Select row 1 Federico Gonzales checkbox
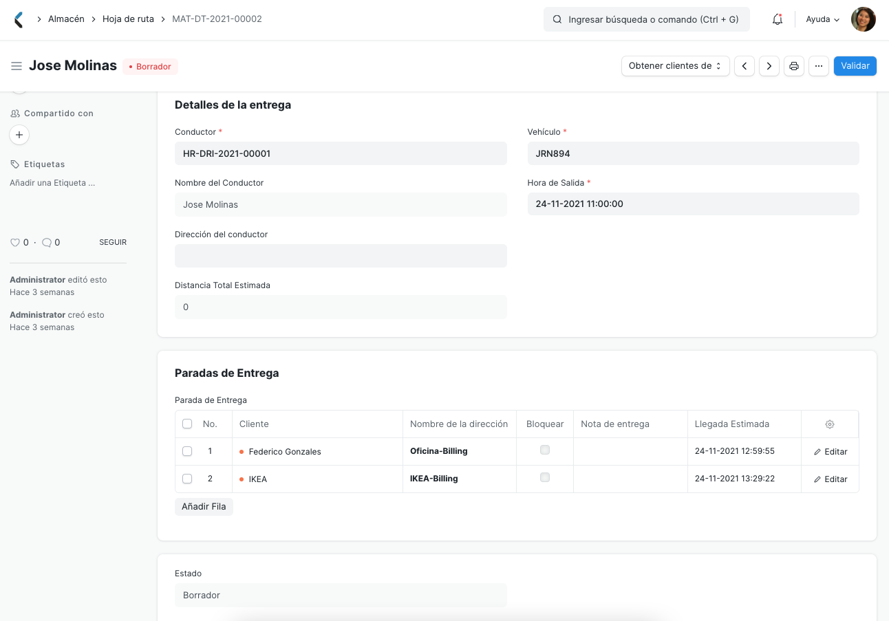889x621 pixels. tap(187, 451)
